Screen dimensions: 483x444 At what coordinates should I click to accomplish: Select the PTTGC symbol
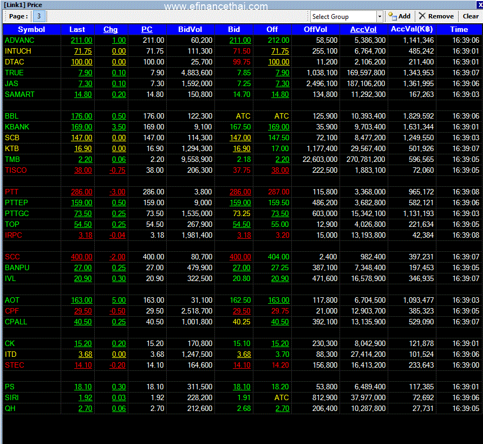click(17, 213)
